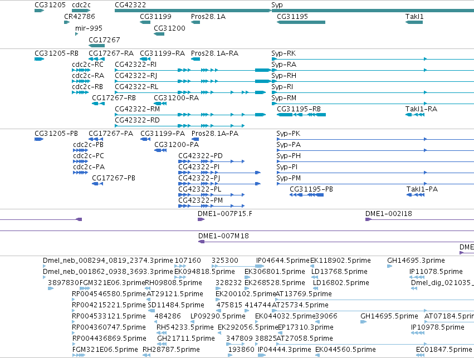Click the CG31200-RA transcript label
This screenshot has width=474, height=358.
point(176,98)
